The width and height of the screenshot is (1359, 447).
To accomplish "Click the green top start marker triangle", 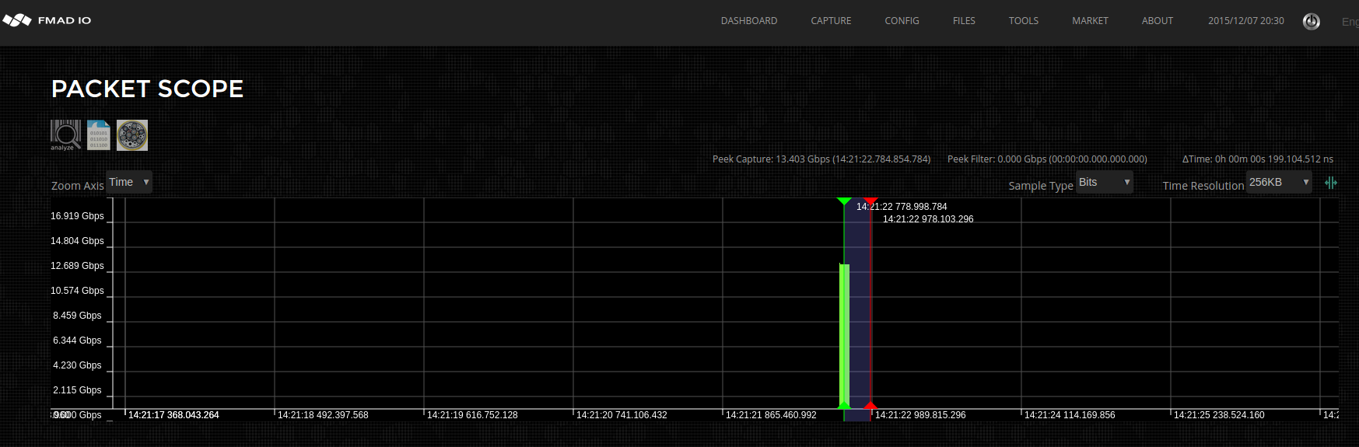I will pyautogui.click(x=844, y=202).
